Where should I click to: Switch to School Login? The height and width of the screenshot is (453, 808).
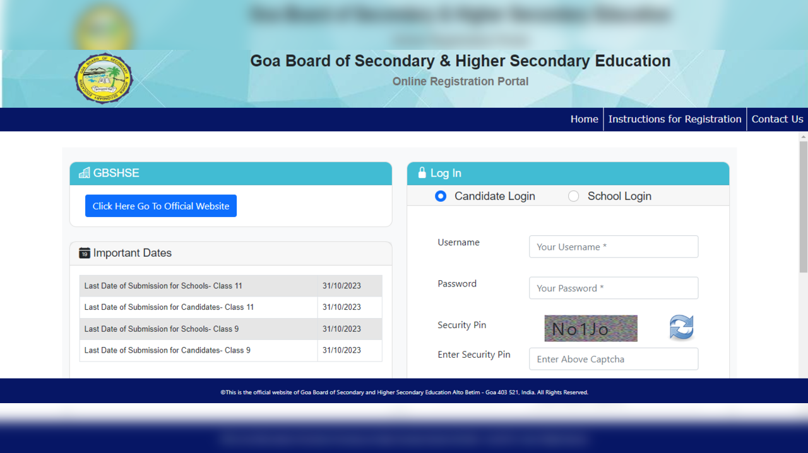[x=573, y=196]
